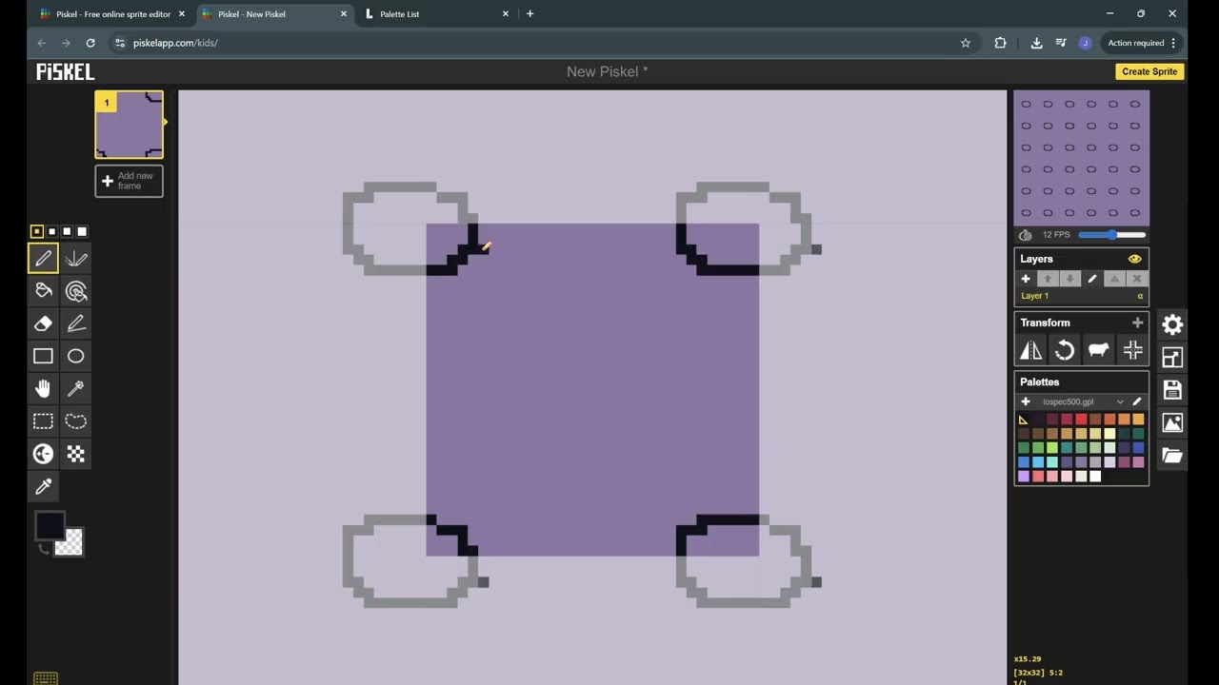Select the Shape selection wand tool

coord(76,388)
